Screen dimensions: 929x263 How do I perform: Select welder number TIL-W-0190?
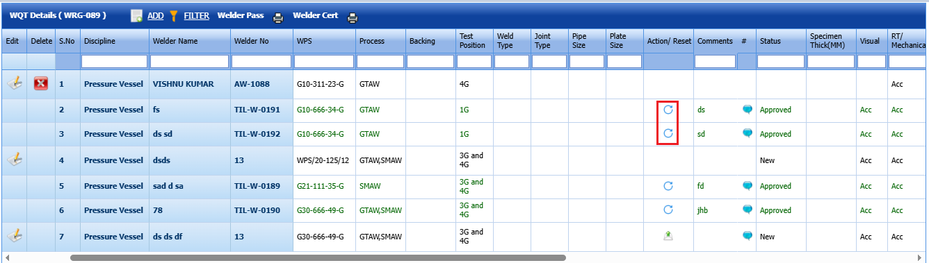[257, 210]
